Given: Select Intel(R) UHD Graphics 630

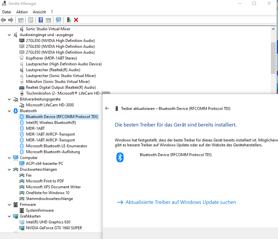Looking at the screenshot, I should 48,222.
